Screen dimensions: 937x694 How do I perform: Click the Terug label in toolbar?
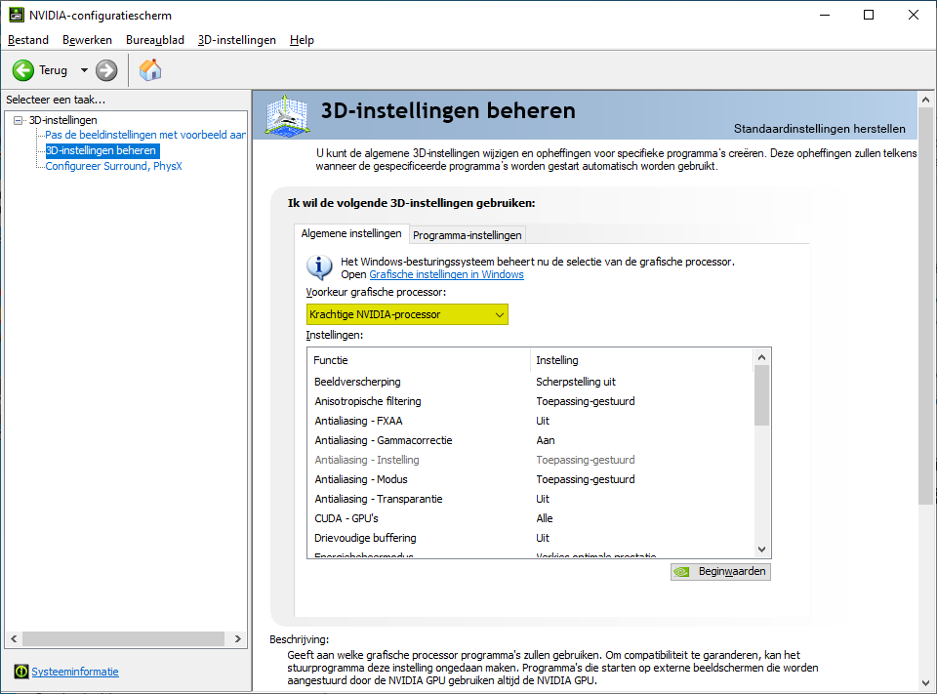point(53,70)
